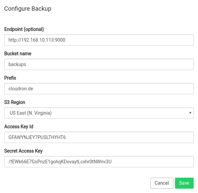Click the arrow on US East (N. Virginia) selector
The image size is (198, 193).
click(190, 113)
